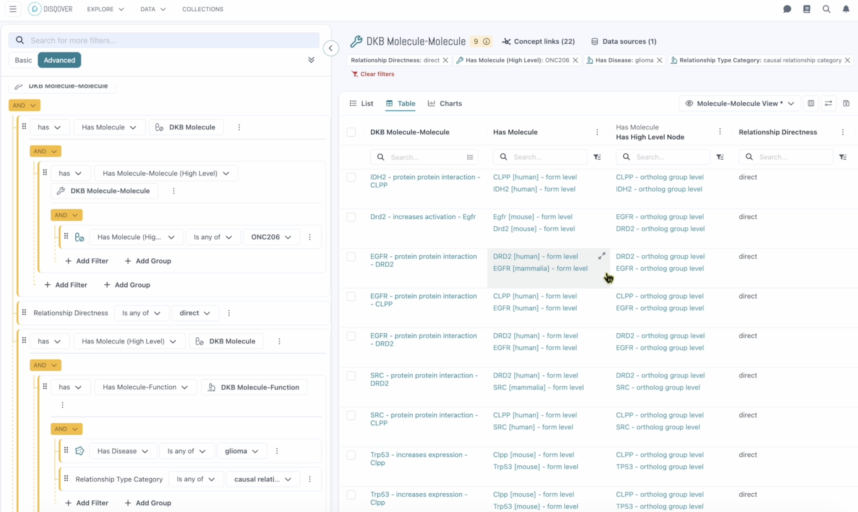The image size is (858, 512).
Task: Open the view adjust sliders icon
Action: [x=828, y=103]
